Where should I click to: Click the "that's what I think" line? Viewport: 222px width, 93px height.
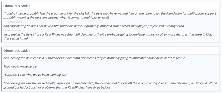(x=16, y=38)
